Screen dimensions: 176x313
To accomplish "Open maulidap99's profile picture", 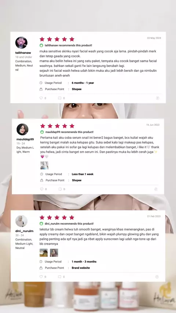I will (22, 129).
